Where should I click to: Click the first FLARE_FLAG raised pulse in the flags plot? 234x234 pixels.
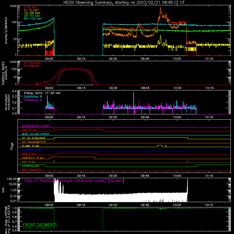coord(159,145)
